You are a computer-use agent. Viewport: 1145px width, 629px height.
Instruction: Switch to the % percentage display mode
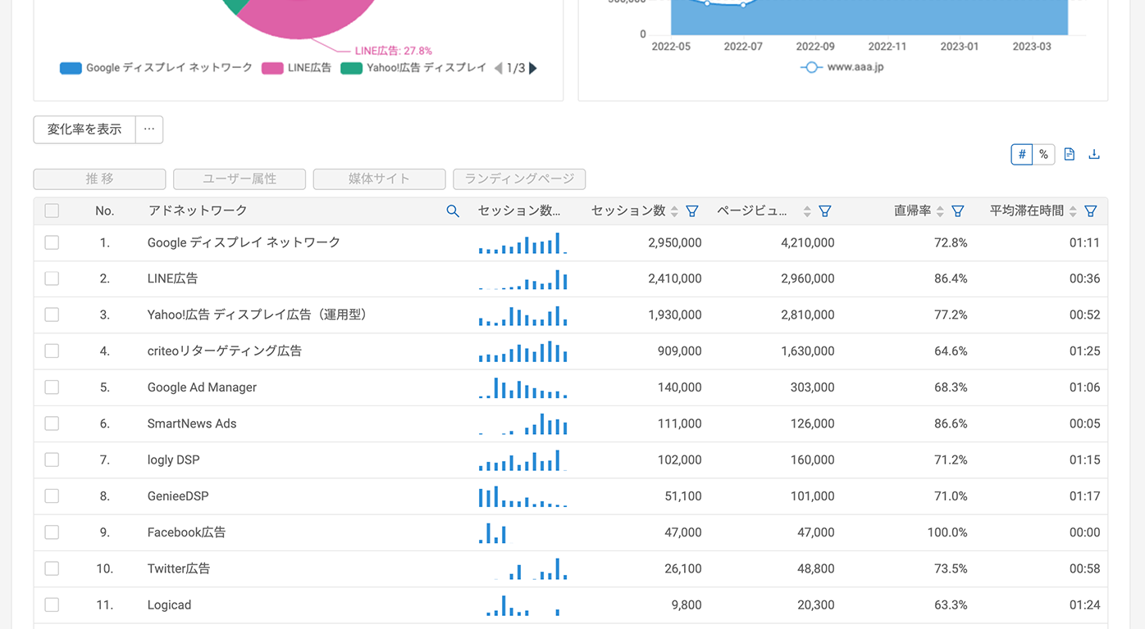point(1043,154)
